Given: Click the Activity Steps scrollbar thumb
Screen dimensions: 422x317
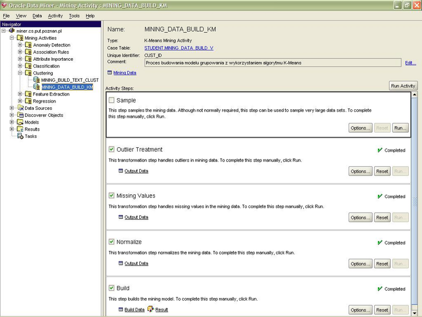Looking at the screenshot, I should (x=415, y=201).
